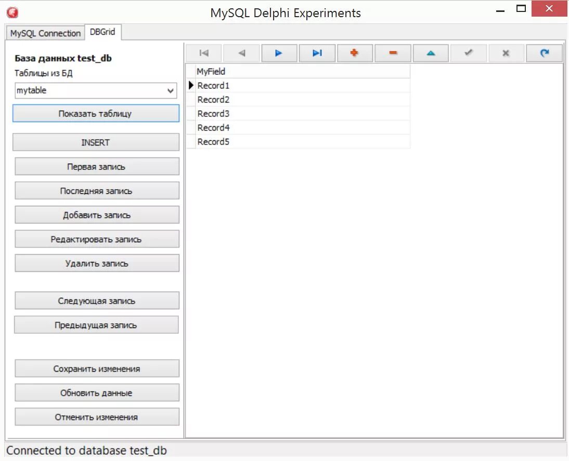Screen dimensions: 569x461
Task: Edit record with the triangle icon
Action: point(431,54)
